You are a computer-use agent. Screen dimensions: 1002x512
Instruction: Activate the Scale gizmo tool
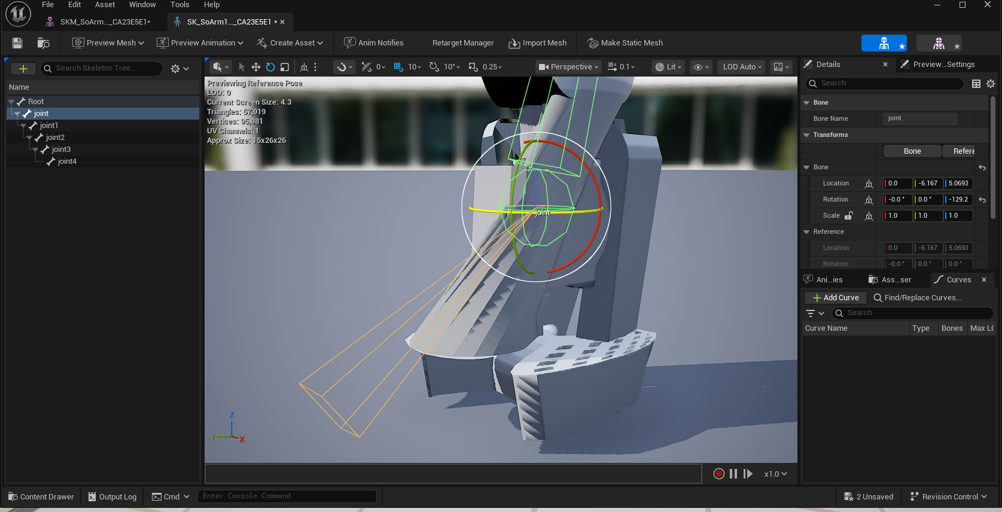tap(285, 67)
